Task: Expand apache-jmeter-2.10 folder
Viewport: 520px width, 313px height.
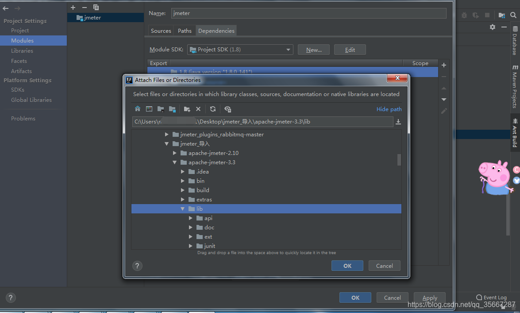Action: tap(175, 153)
